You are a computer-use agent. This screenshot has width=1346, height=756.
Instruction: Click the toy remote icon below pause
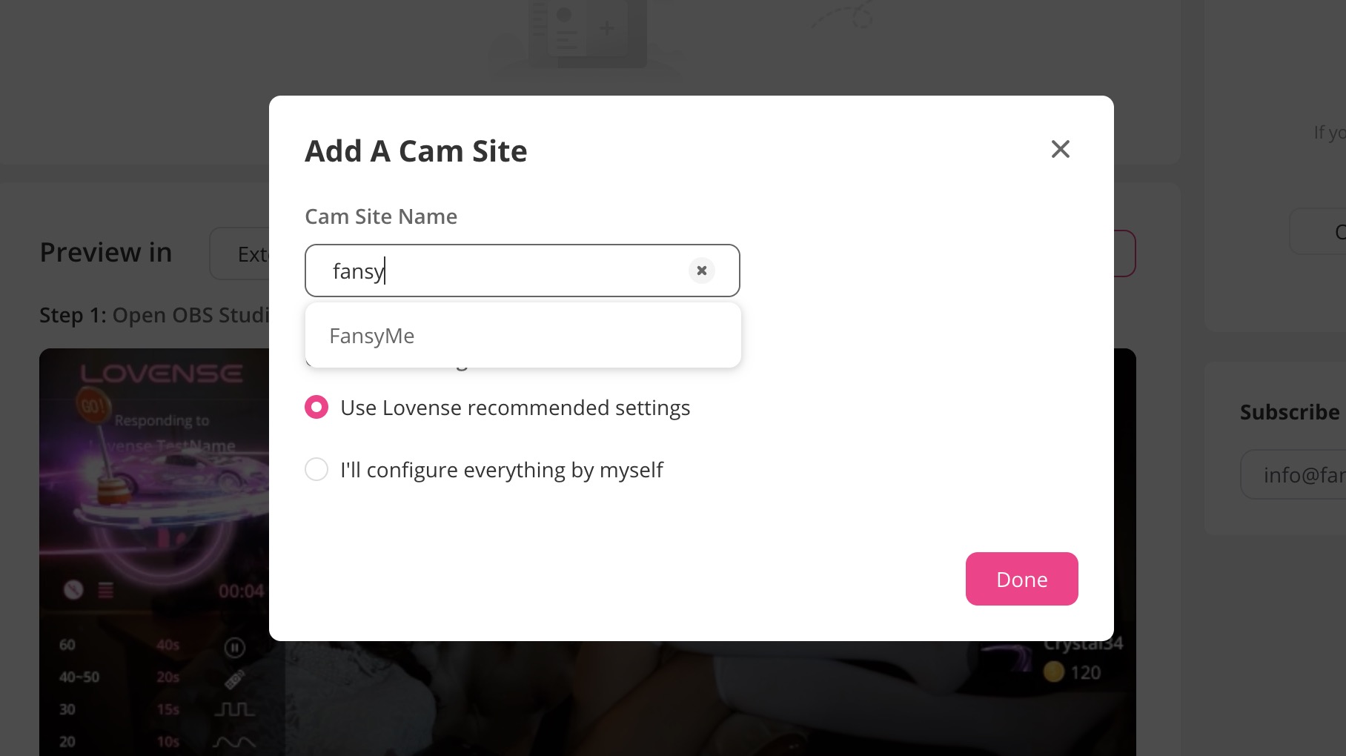(234, 679)
